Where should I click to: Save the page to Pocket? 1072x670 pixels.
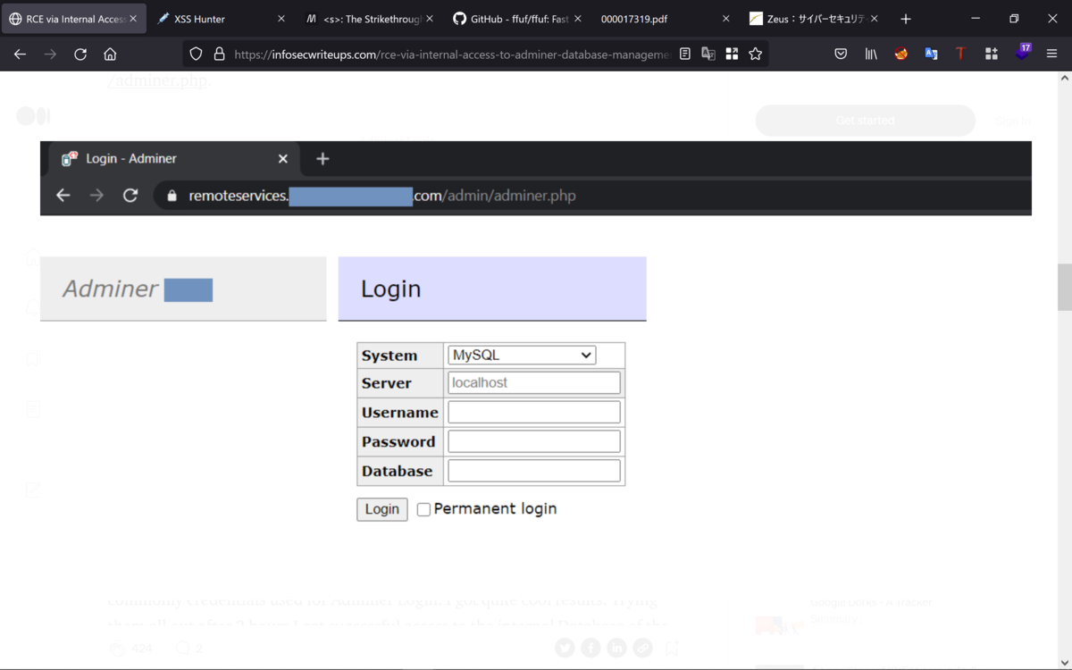(x=841, y=54)
